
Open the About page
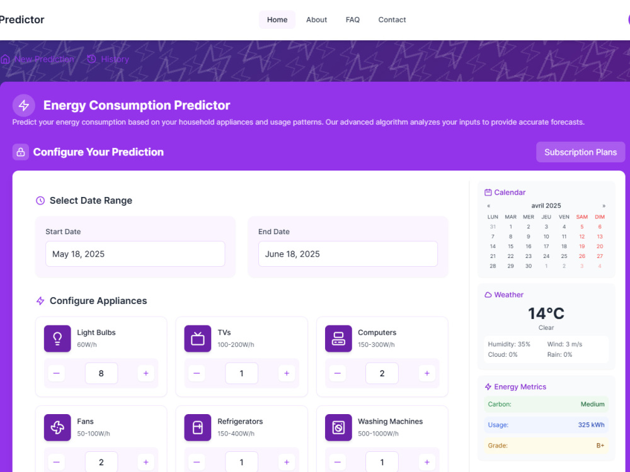317,20
